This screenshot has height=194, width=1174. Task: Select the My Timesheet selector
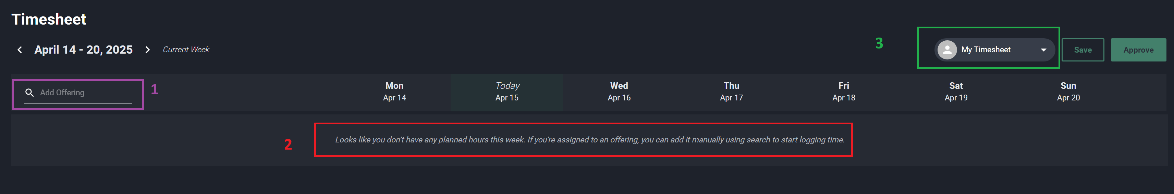pos(994,50)
